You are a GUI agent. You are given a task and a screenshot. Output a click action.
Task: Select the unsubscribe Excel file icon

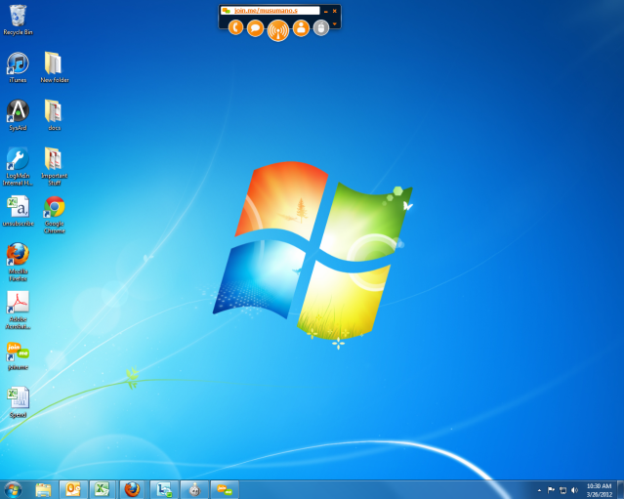(18, 211)
